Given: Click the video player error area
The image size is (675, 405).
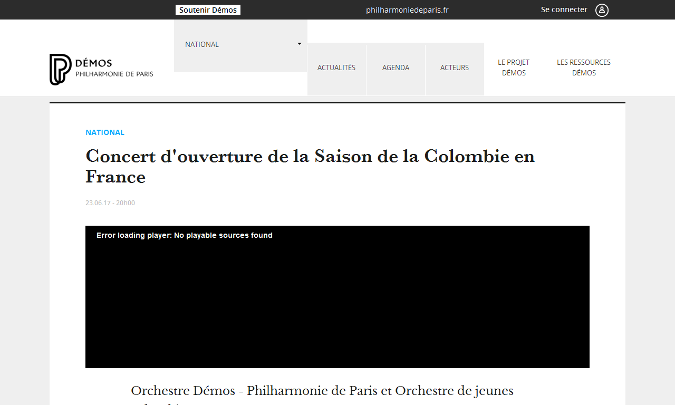Looking at the screenshot, I should (337, 297).
